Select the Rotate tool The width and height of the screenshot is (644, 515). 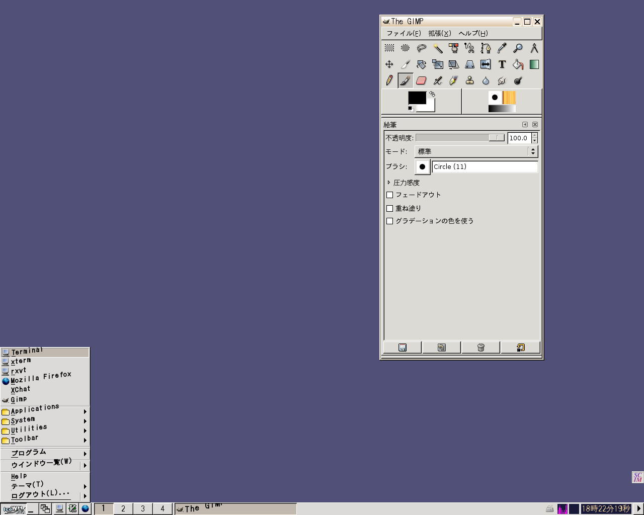[422, 64]
